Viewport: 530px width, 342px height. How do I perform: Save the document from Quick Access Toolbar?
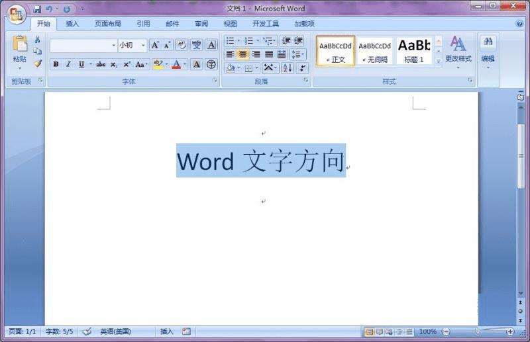coord(37,9)
